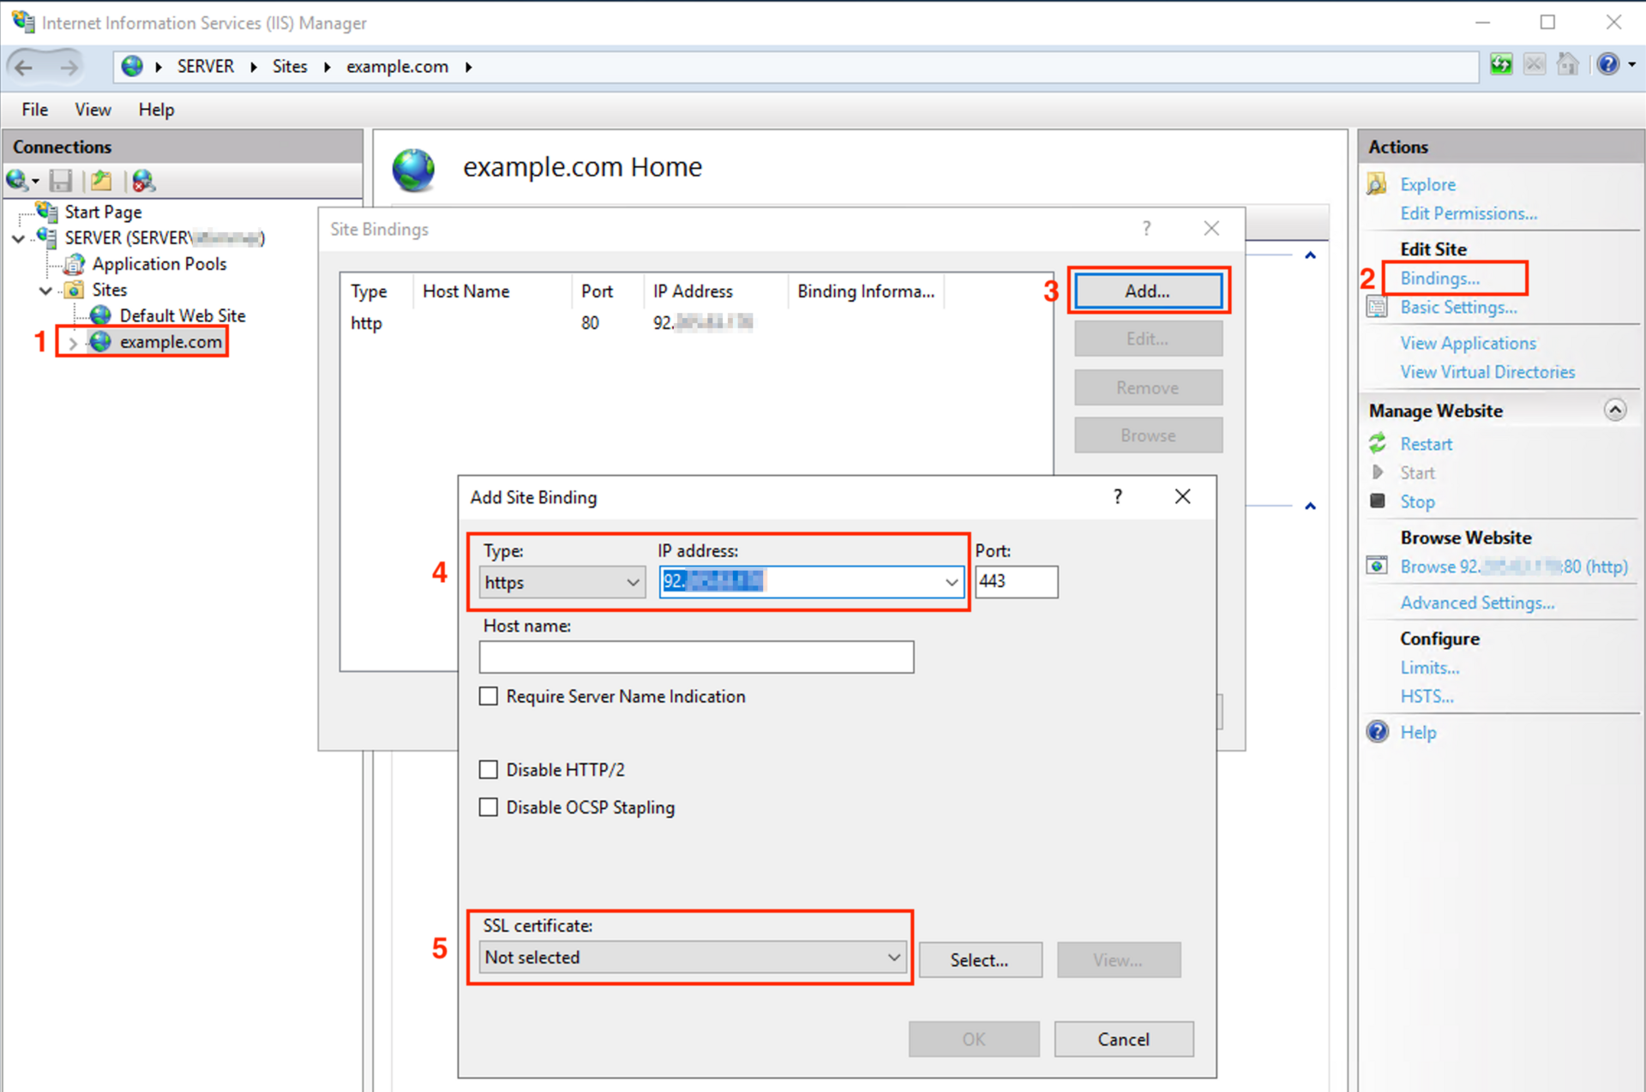Click the Port field showing 443
The image size is (1646, 1092).
[x=1016, y=582]
